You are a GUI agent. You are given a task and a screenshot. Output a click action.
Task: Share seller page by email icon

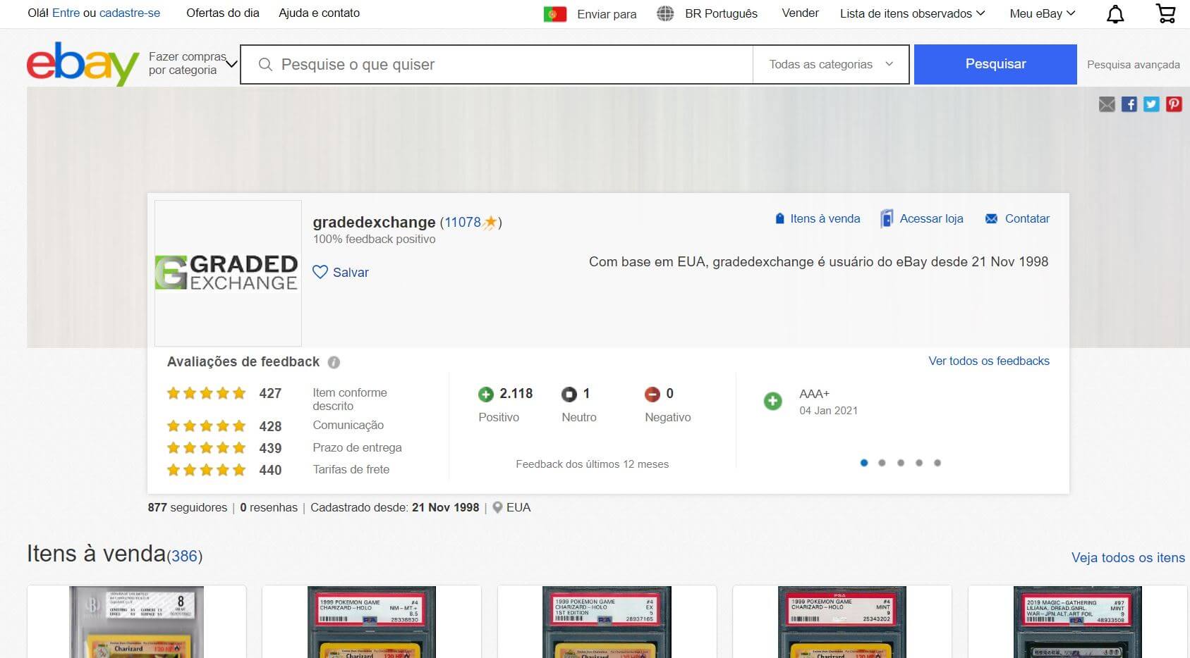(x=1107, y=104)
